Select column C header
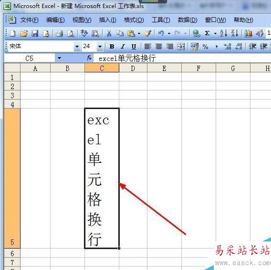Screen dimensions: 271x270 click(102, 68)
